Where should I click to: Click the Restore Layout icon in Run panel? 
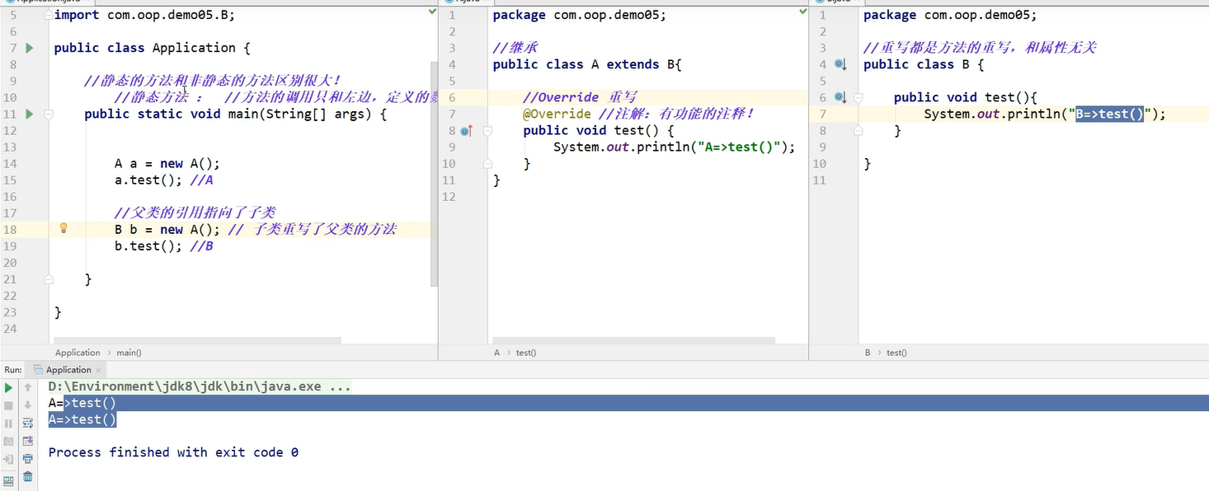click(9, 479)
